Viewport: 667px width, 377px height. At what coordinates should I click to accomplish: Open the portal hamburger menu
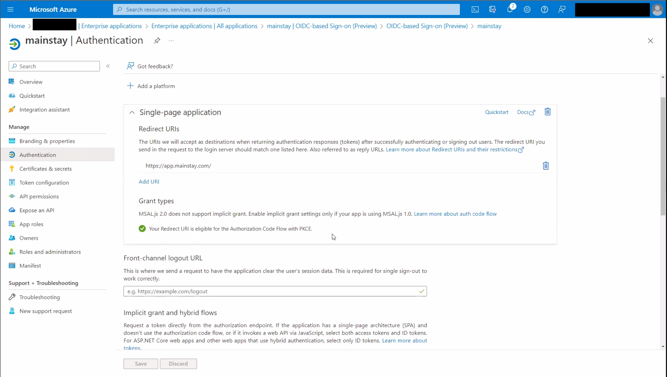(10, 10)
